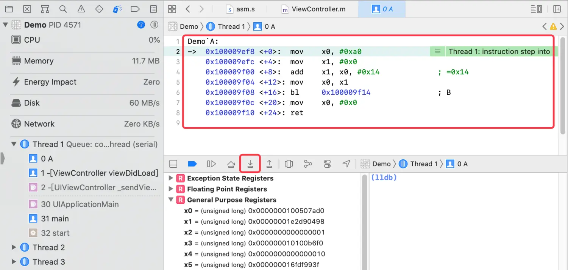Click the process view options icon
This screenshot has height=270, width=568.
click(x=154, y=25)
